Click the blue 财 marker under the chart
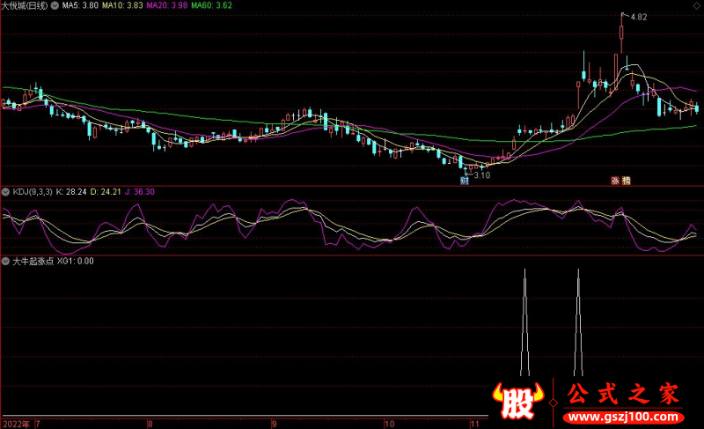This screenshot has height=429, width=704. [x=463, y=181]
